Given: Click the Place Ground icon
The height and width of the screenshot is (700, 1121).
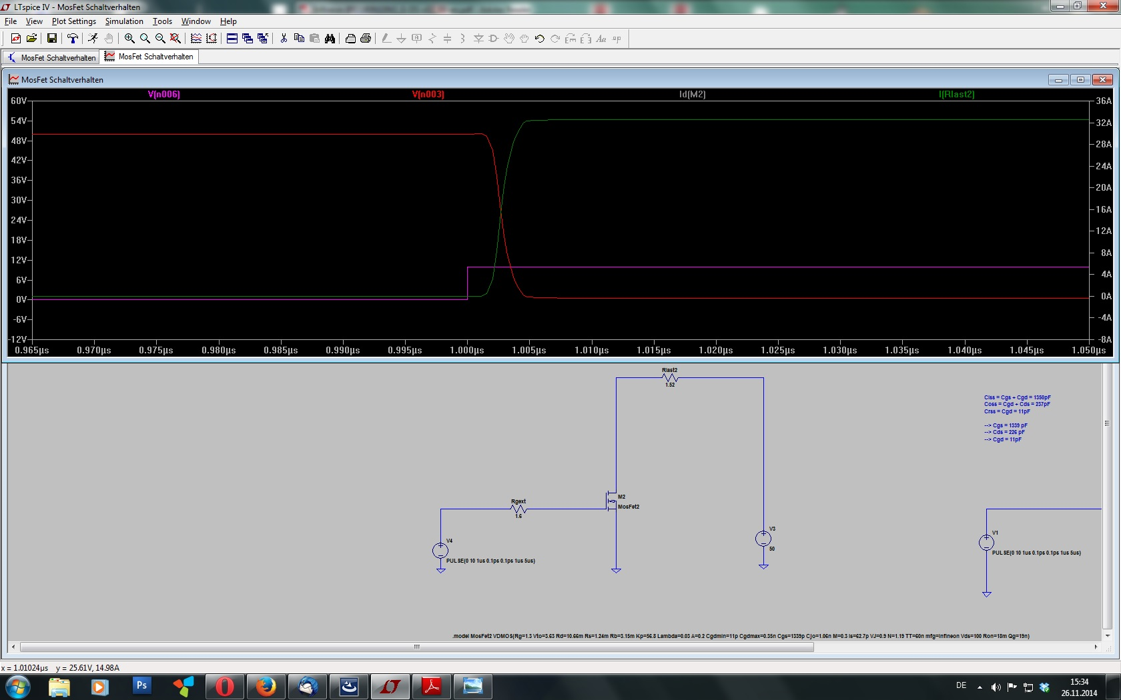Looking at the screenshot, I should coord(402,39).
